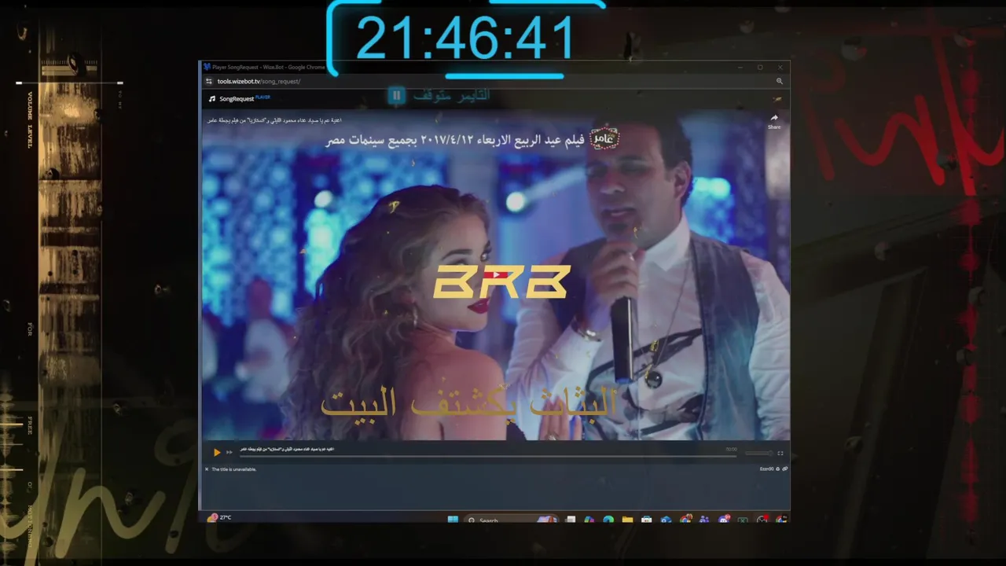The image size is (1006, 566).
Task: Play the song with the orange play button
Action: [217, 452]
